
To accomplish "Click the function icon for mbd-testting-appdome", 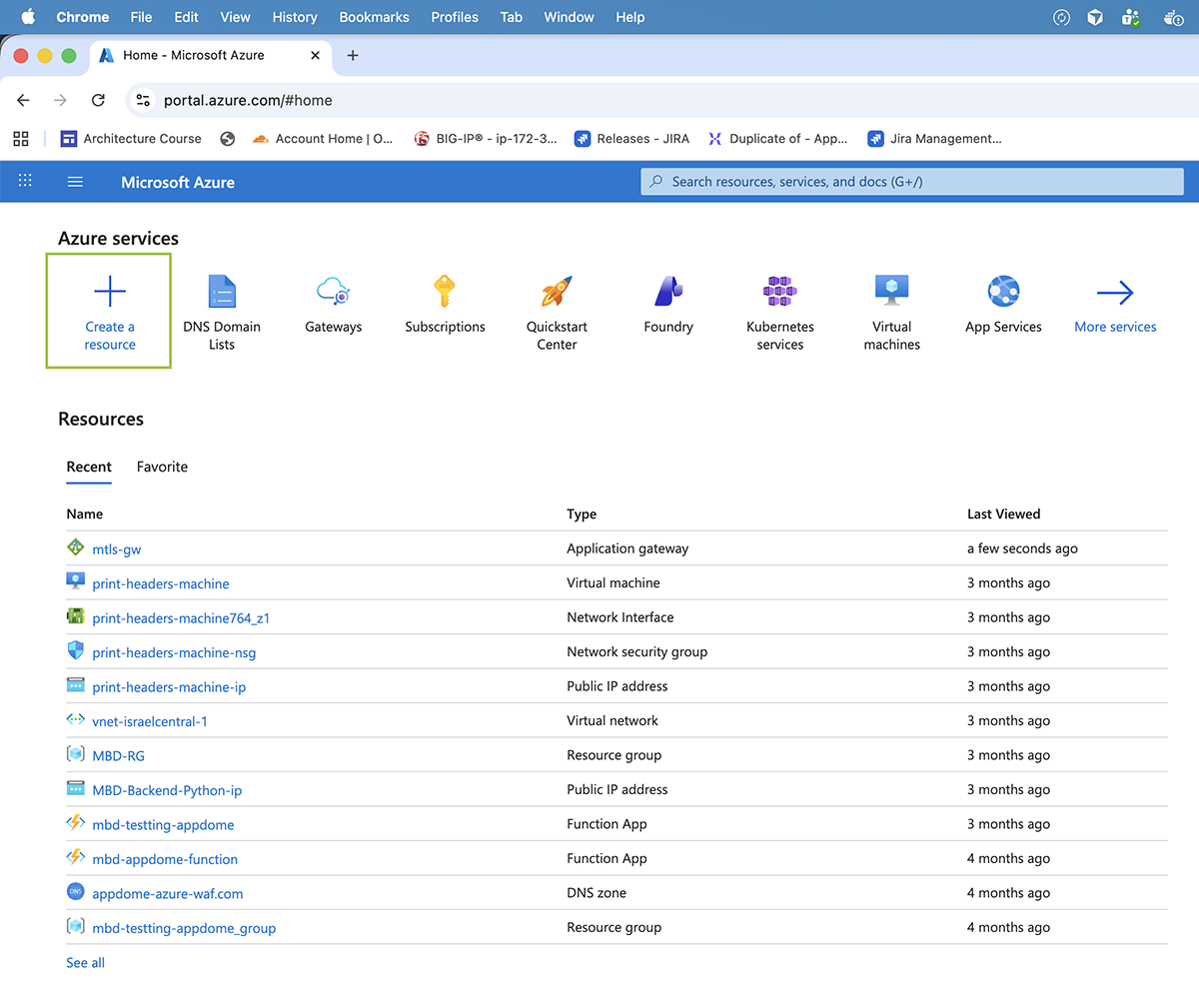I will (76, 823).
